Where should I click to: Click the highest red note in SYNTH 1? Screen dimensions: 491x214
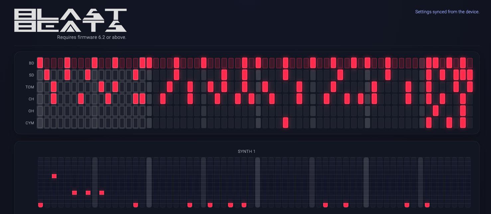[x=54, y=176]
